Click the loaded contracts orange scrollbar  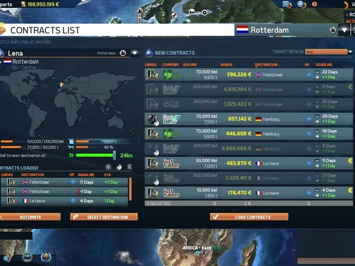[130, 189]
